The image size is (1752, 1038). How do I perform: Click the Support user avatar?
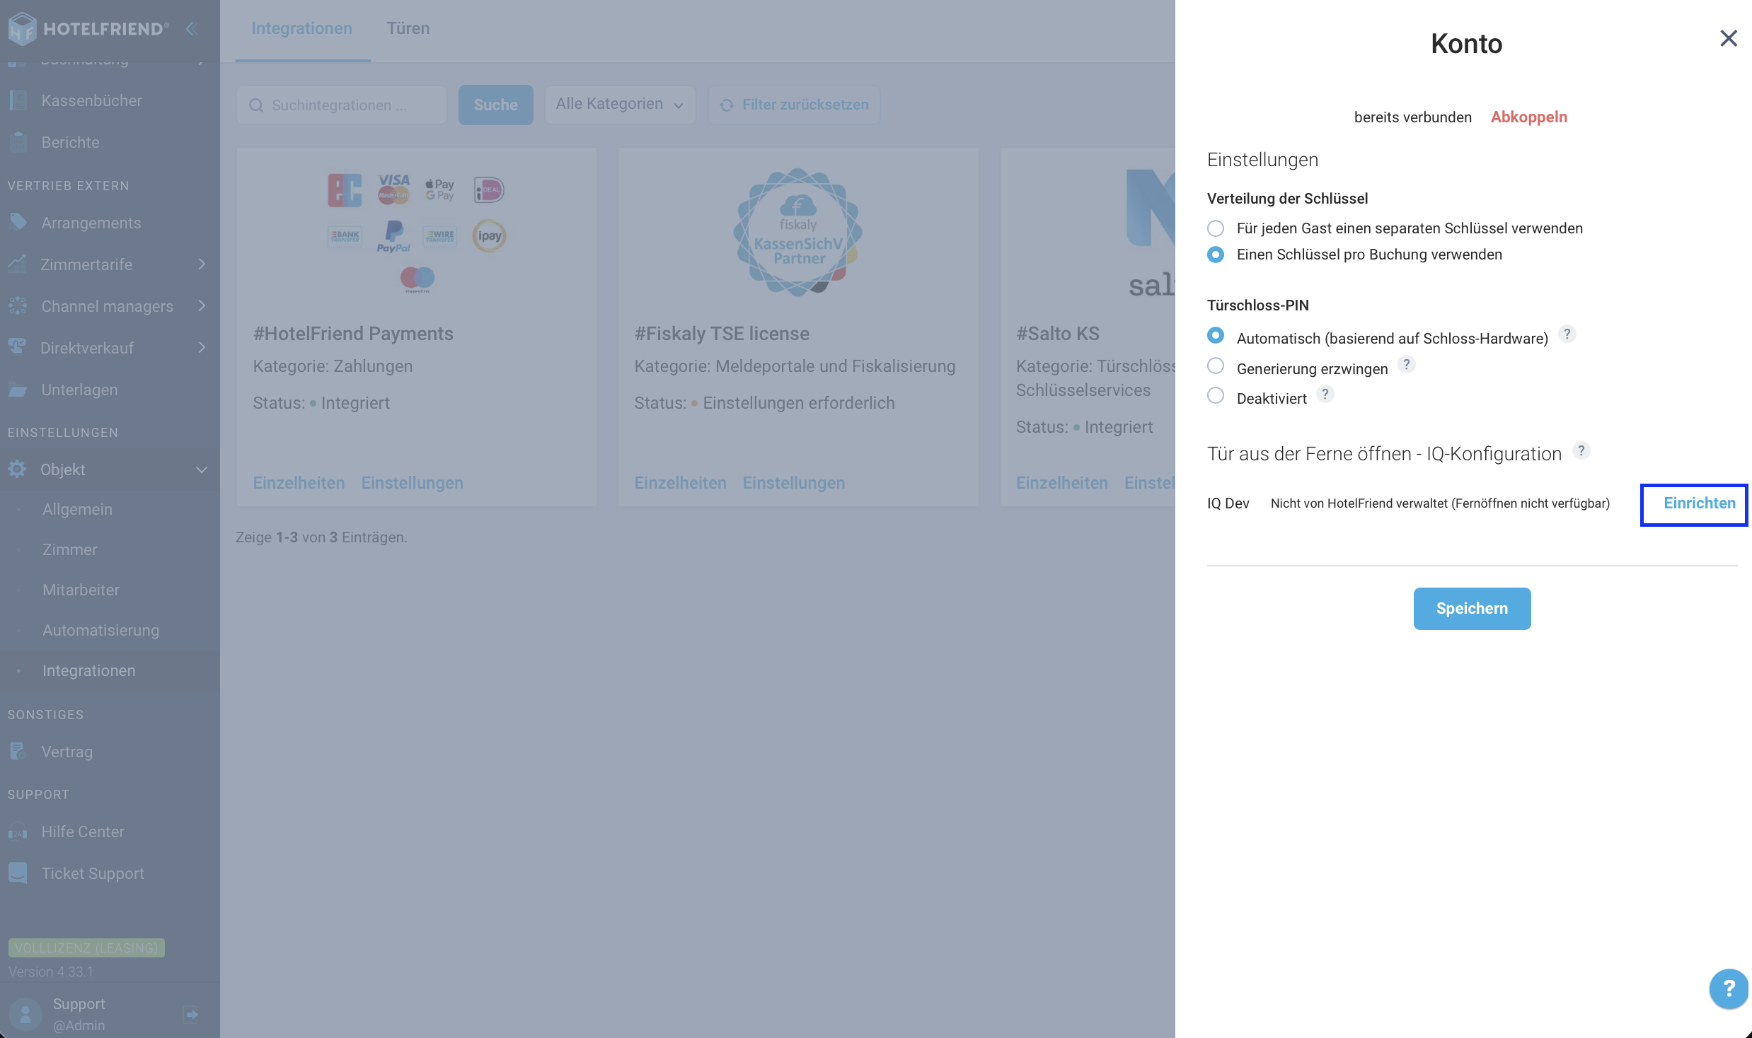click(x=25, y=1015)
